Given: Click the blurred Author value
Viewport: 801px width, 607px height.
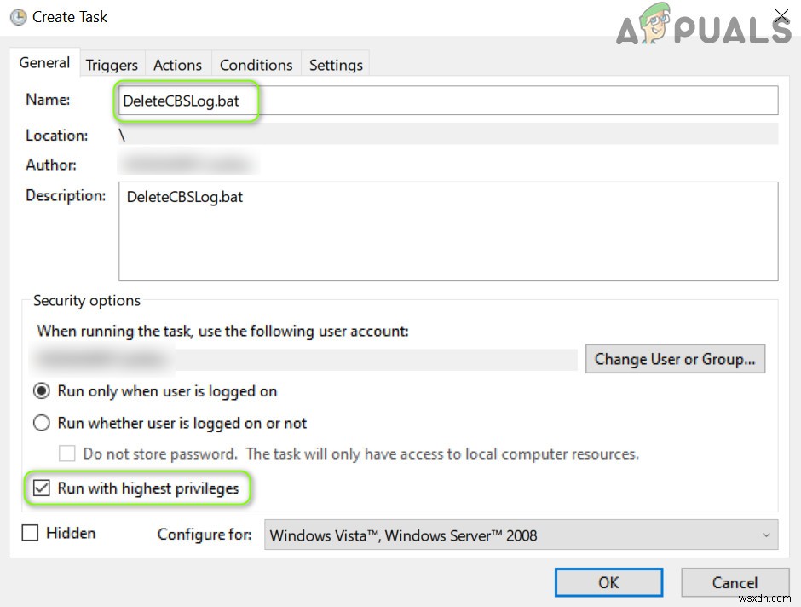Looking at the screenshot, I should pos(188,164).
